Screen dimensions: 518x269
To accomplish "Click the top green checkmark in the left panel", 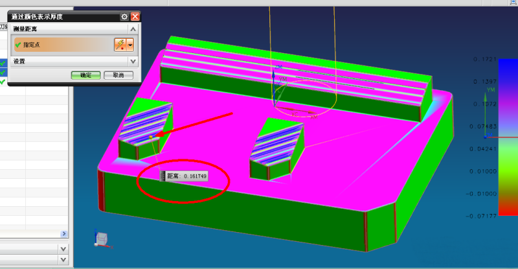I will pyautogui.click(x=3, y=63).
